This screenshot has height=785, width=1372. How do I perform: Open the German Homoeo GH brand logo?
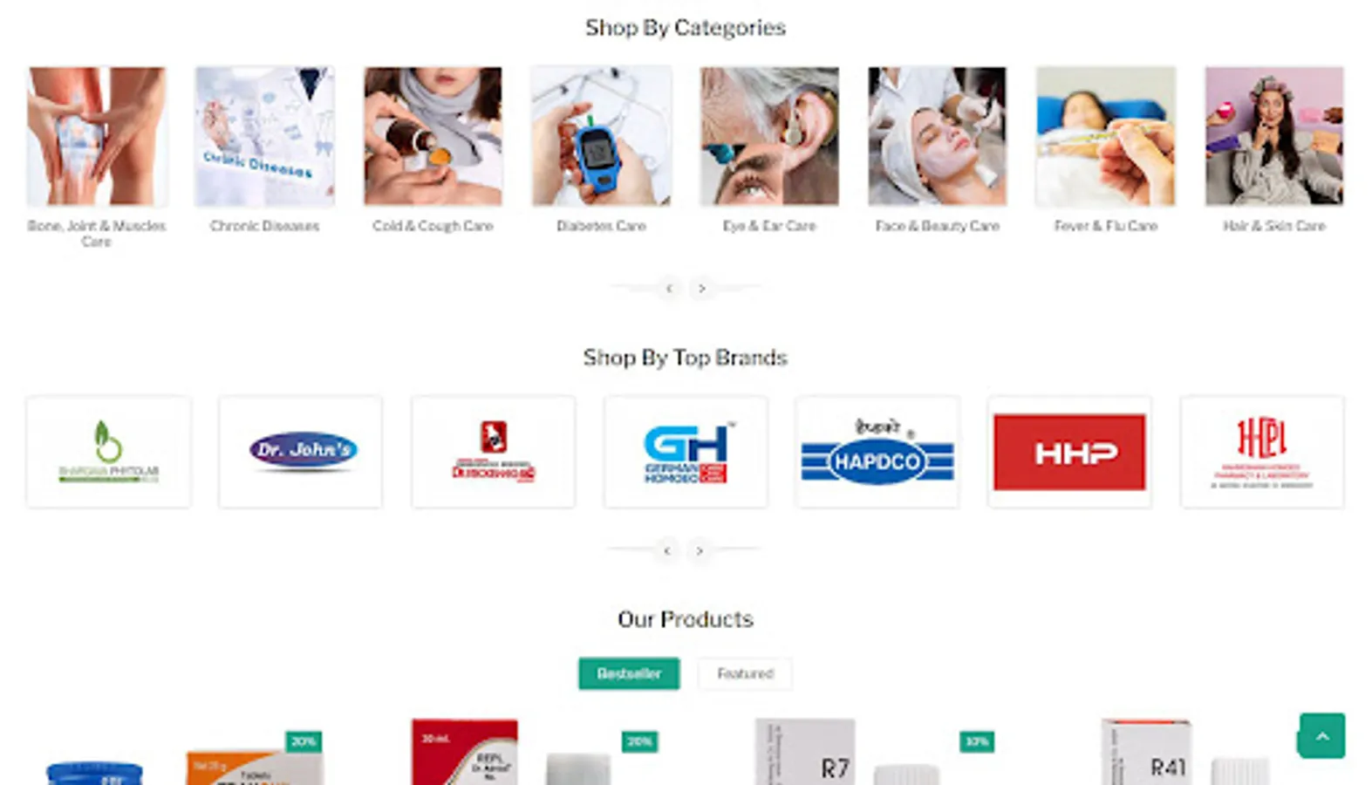point(686,451)
